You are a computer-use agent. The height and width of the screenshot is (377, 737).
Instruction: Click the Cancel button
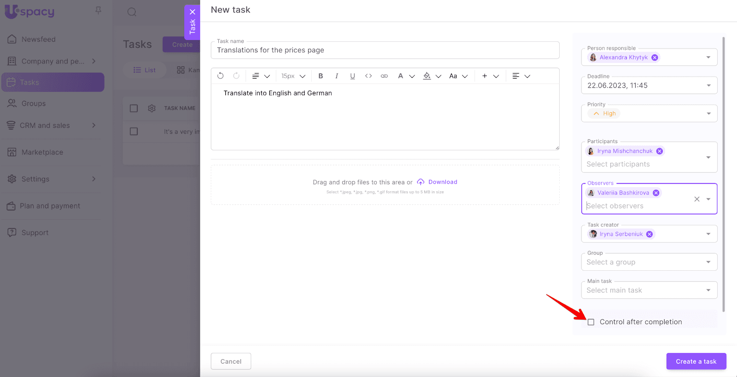tap(231, 361)
